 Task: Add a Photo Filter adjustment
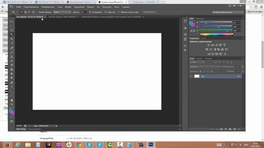(219, 49)
